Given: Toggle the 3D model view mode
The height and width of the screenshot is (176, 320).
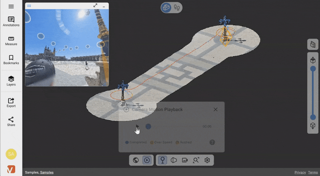Looking at the screenshot, I should [166, 7].
